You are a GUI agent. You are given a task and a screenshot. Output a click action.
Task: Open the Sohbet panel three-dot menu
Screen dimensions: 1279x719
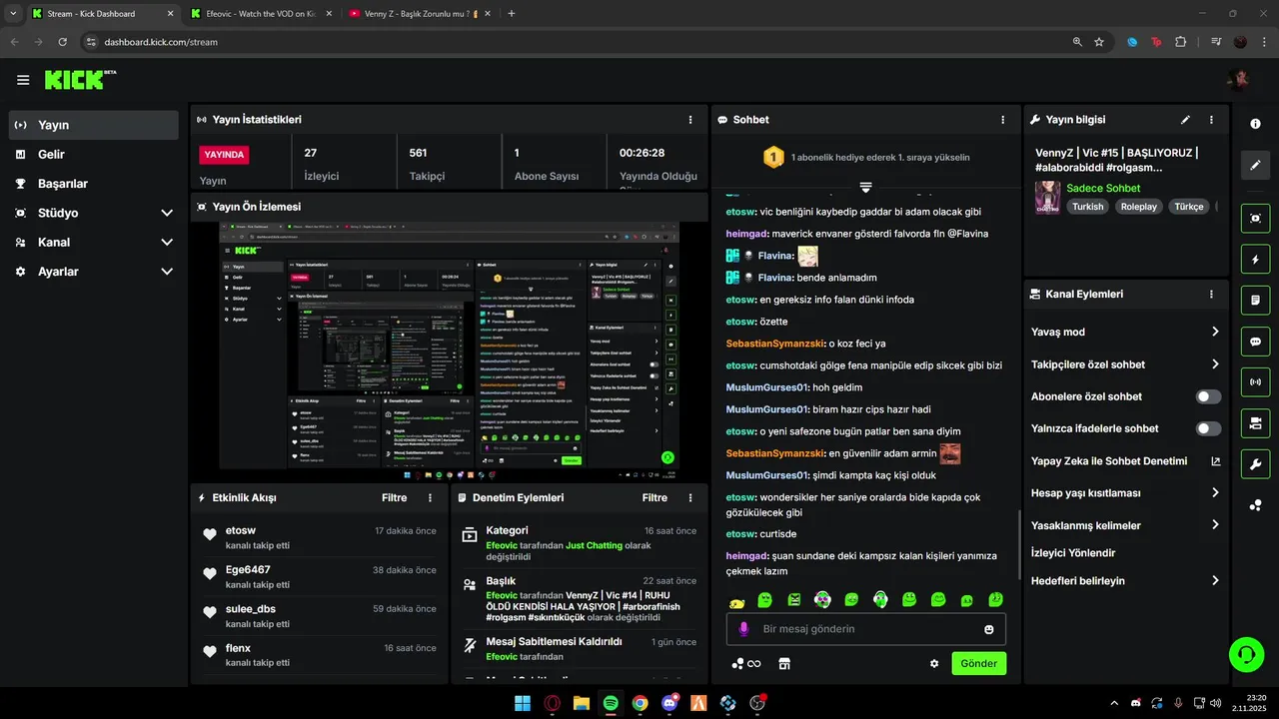coord(1003,120)
